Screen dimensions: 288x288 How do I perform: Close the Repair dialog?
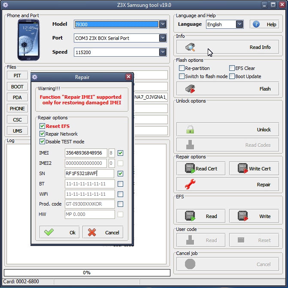coord(129,77)
